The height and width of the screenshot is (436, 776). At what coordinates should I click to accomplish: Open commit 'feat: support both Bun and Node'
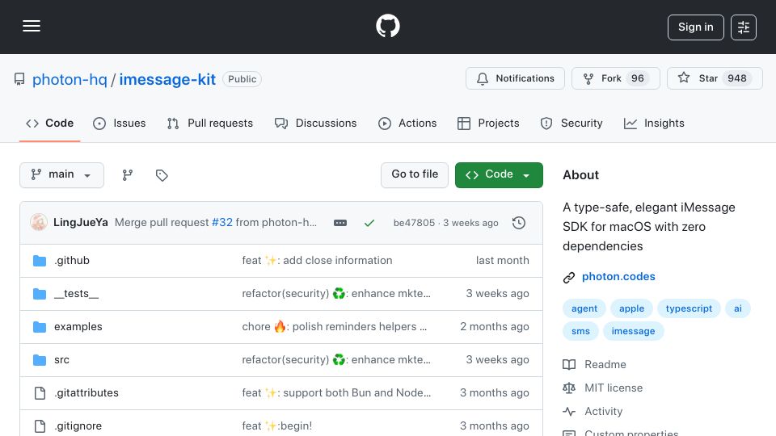336,393
